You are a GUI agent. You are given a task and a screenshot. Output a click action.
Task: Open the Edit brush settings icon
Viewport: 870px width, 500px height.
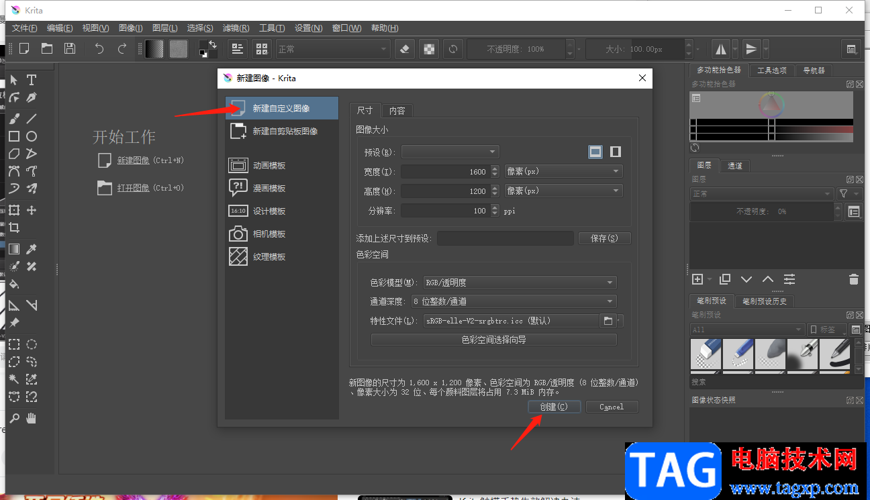[x=237, y=48]
